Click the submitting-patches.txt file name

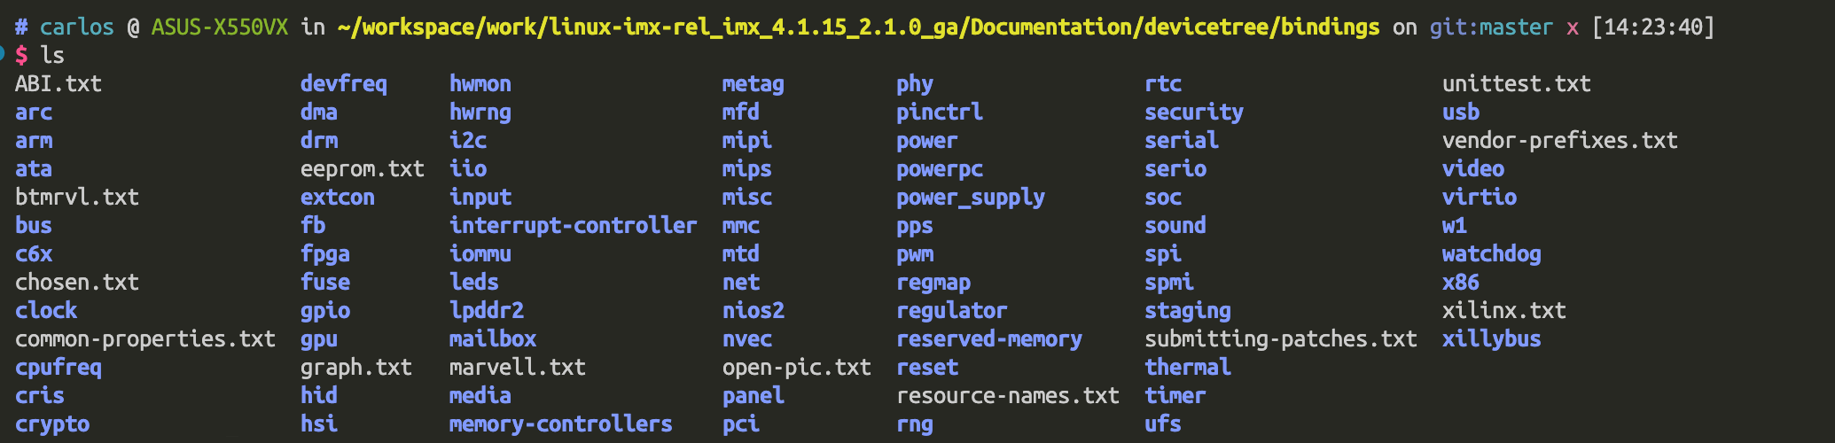(x=1280, y=338)
